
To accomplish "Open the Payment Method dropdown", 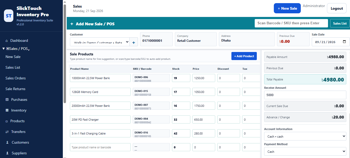I will click(x=305, y=151).
